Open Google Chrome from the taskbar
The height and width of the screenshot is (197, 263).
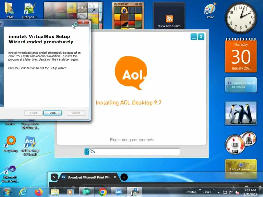click(x=102, y=192)
